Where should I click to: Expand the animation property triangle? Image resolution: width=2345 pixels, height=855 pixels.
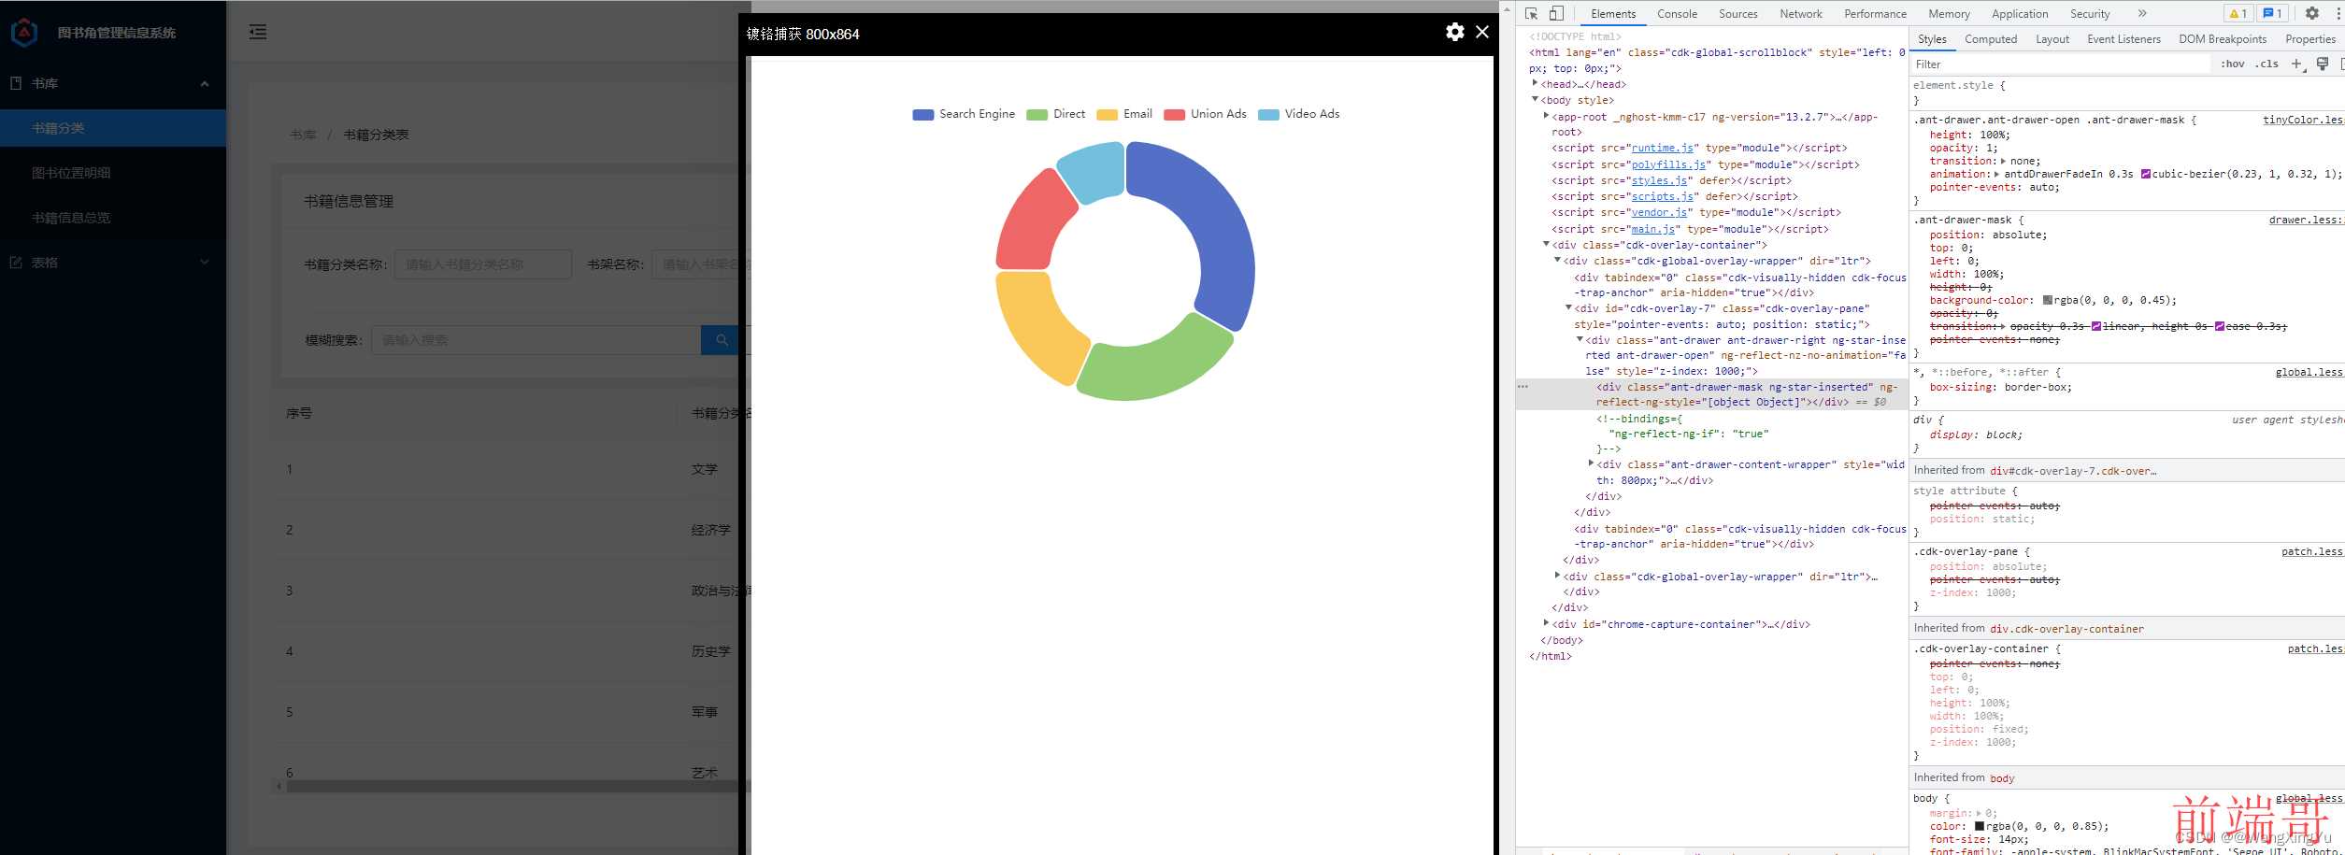coord(1996,174)
